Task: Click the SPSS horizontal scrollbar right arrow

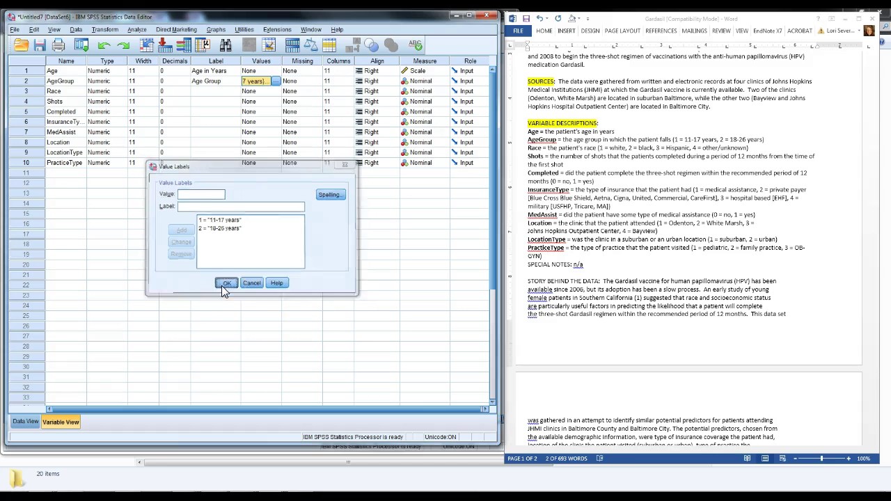Action: coord(486,408)
